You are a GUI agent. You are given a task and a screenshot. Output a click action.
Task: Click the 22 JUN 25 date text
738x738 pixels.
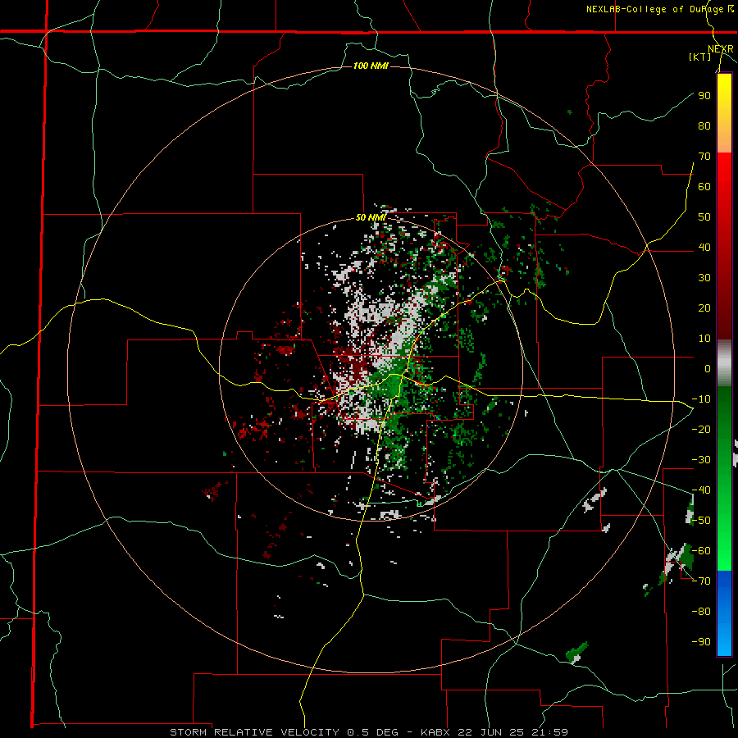[x=490, y=732]
